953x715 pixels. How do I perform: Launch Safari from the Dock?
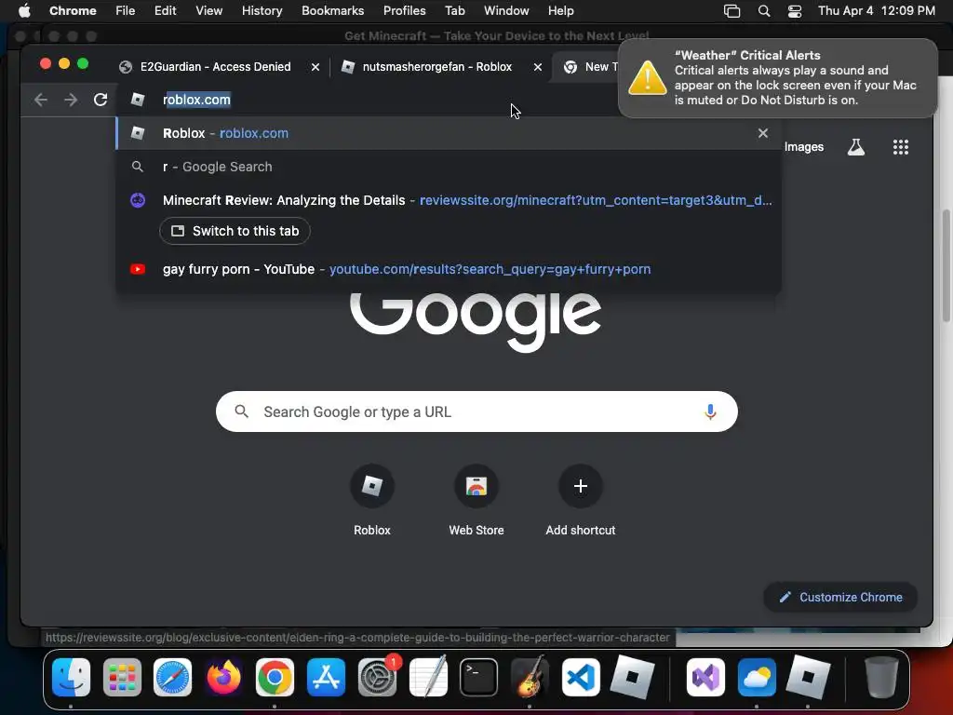(172, 677)
